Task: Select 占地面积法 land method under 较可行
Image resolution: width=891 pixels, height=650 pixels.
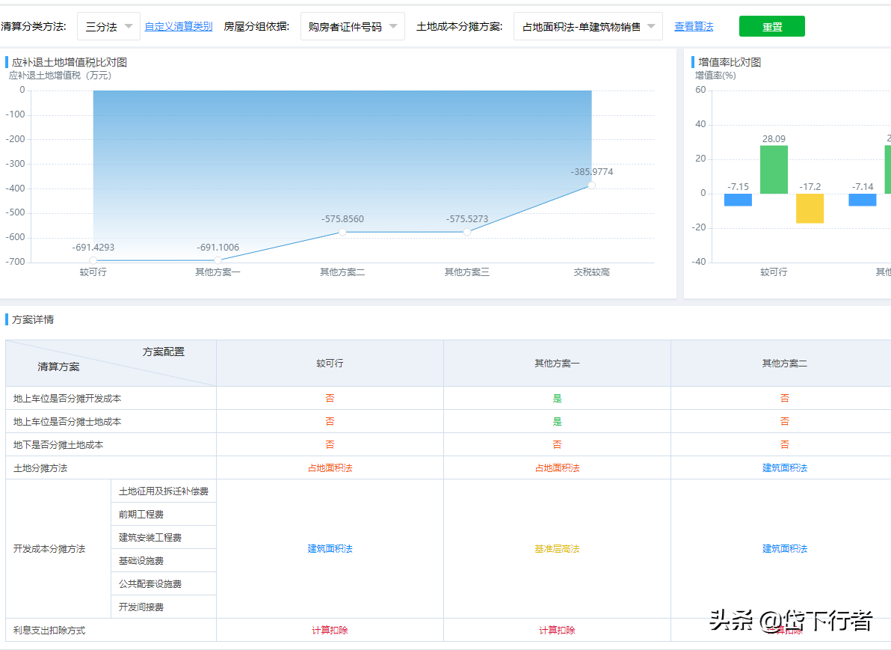Action: [330, 466]
